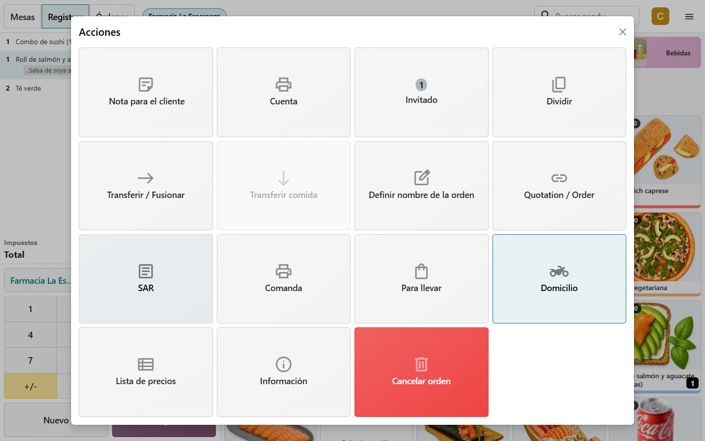Tap numpad key 7
Image resolution: width=705 pixels, height=441 pixels.
pos(30,361)
